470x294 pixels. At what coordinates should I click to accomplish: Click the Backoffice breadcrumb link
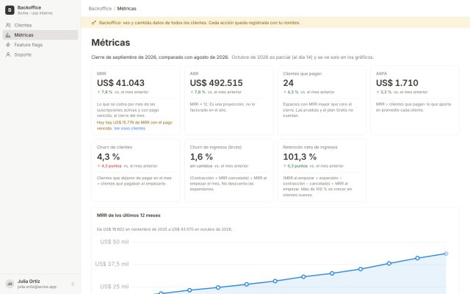100,8
